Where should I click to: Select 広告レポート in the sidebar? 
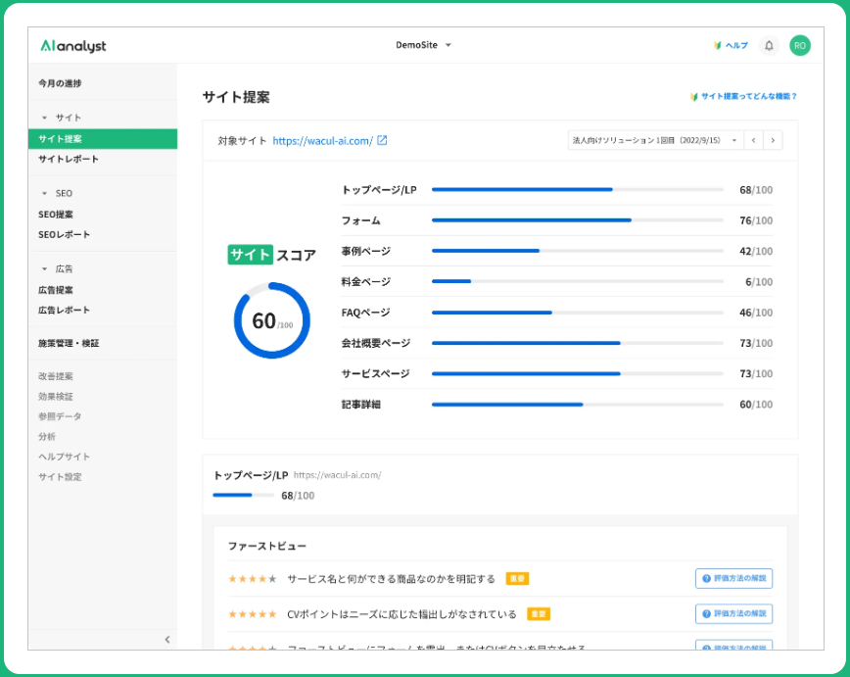pyautogui.click(x=65, y=310)
